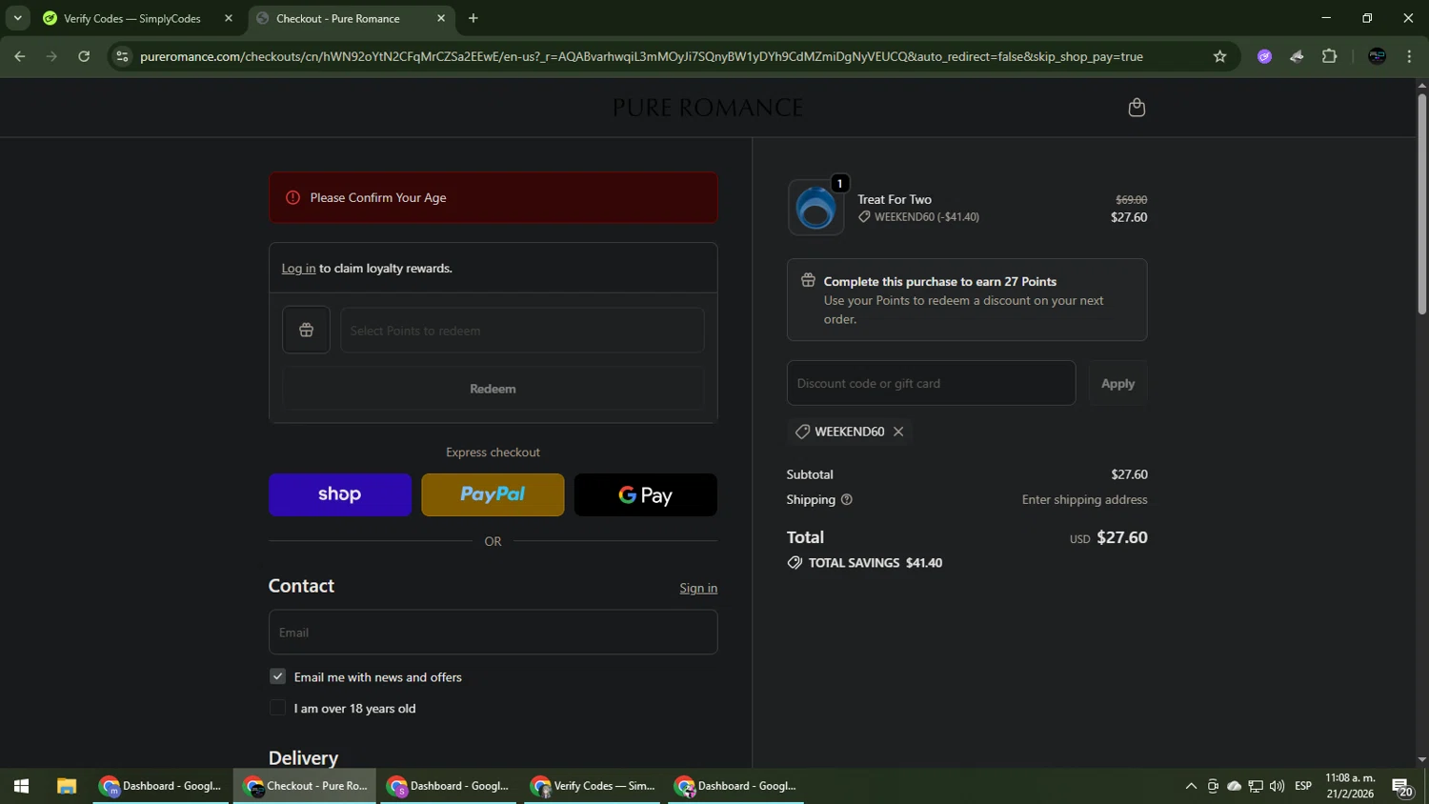Click the browser address bar URL
Viewport: 1429px width, 804px height.
[x=641, y=56]
